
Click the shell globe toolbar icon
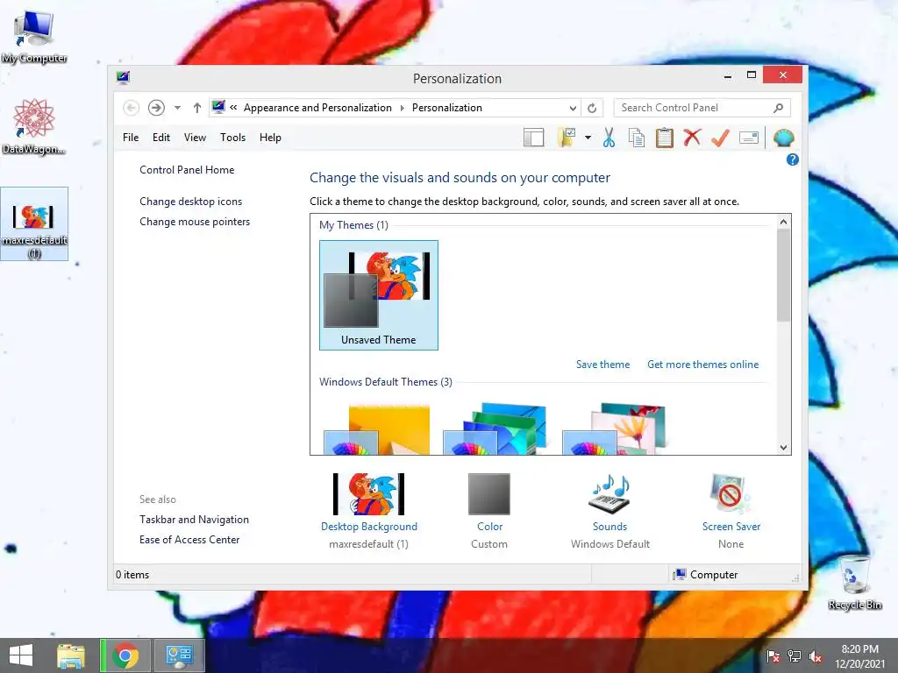(x=783, y=138)
